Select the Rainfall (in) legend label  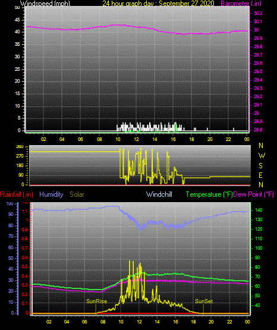[x=17, y=194]
